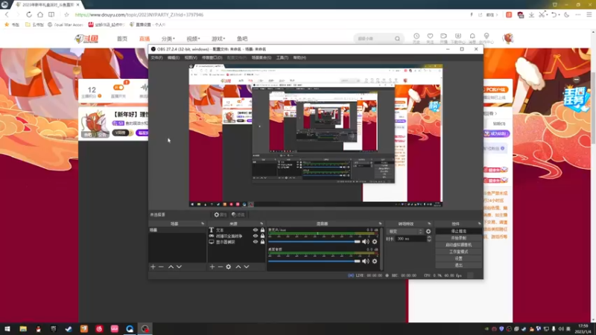Open settings gear for the mic/Aux mixer channel
The image size is (596, 335).
coord(375,241)
